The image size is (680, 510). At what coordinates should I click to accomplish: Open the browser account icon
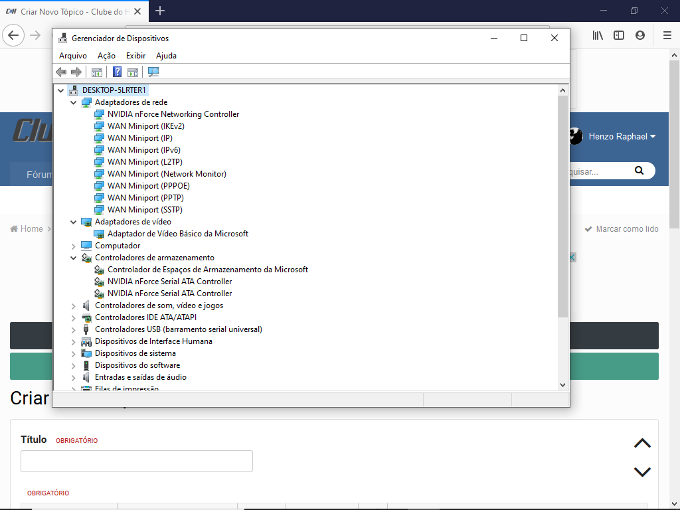click(640, 36)
